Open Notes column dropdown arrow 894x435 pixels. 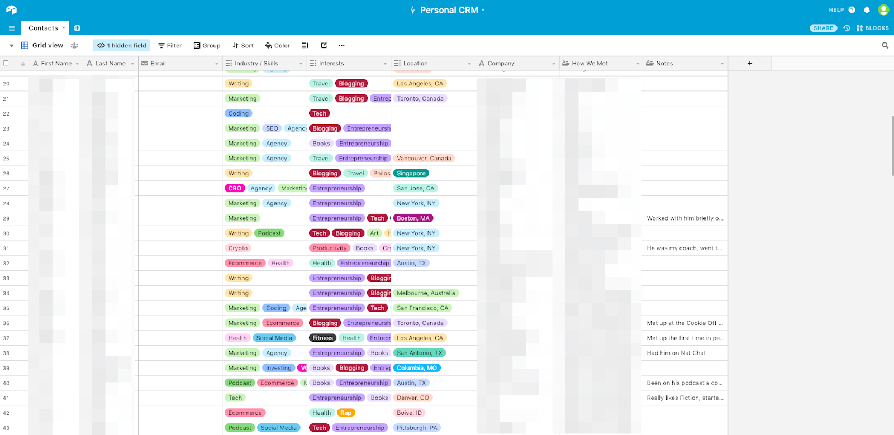point(722,64)
